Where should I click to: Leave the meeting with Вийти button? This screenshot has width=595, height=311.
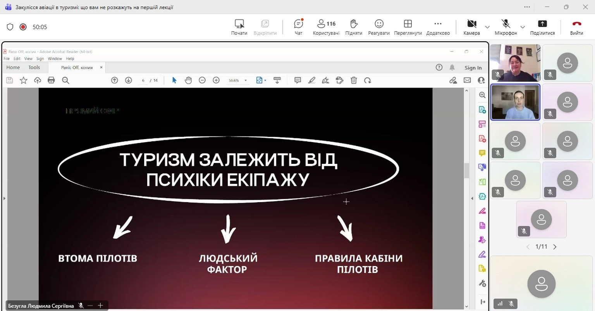[576, 27]
